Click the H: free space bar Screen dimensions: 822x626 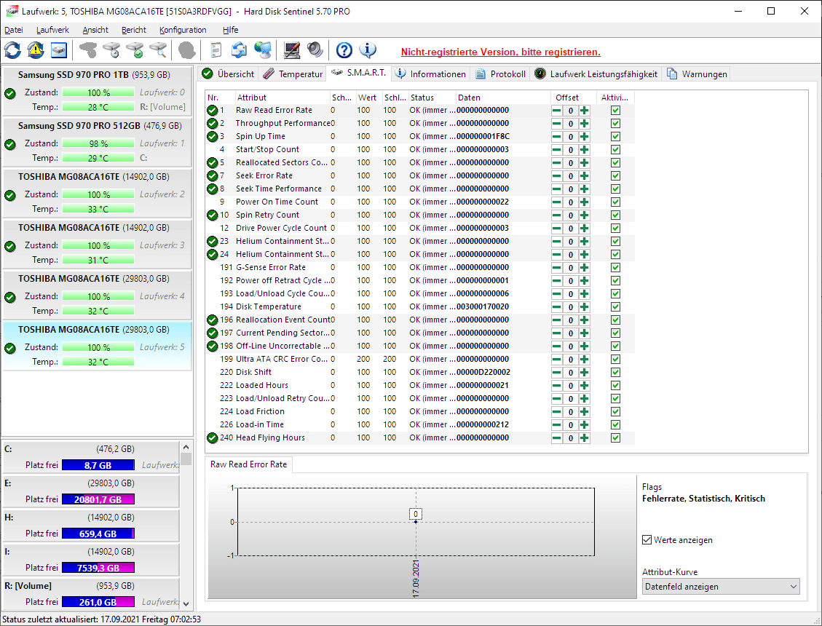tap(98, 534)
